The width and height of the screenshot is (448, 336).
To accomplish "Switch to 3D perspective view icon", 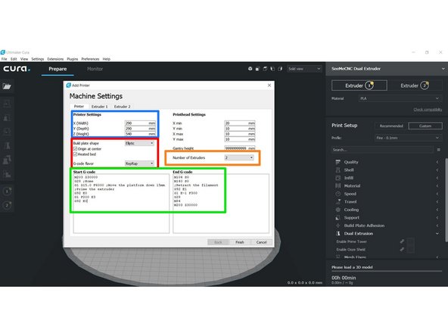I will pyautogui.click(x=250, y=69).
